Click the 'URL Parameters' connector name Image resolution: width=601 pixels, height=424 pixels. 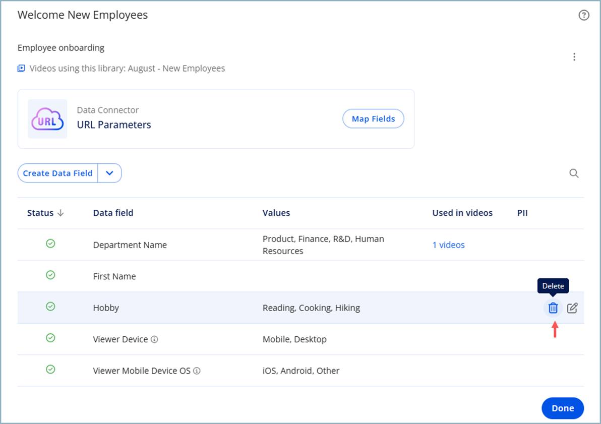(x=114, y=125)
